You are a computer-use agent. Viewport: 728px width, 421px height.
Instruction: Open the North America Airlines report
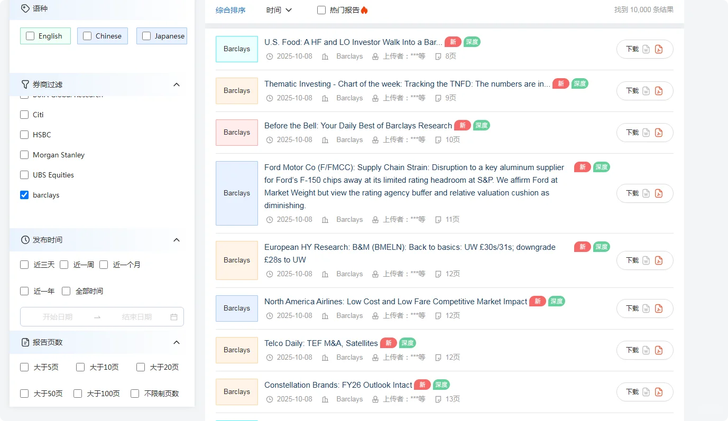click(x=395, y=302)
